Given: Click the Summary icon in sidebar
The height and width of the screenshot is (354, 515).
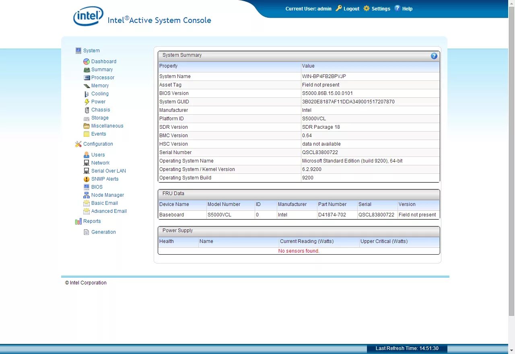Looking at the screenshot, I should [87, 70].
